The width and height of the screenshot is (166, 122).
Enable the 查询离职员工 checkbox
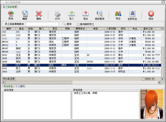point(78,24)
